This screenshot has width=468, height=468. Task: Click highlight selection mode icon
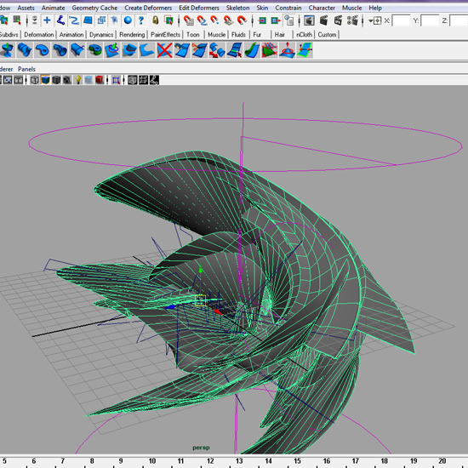(x=168, y=20)
